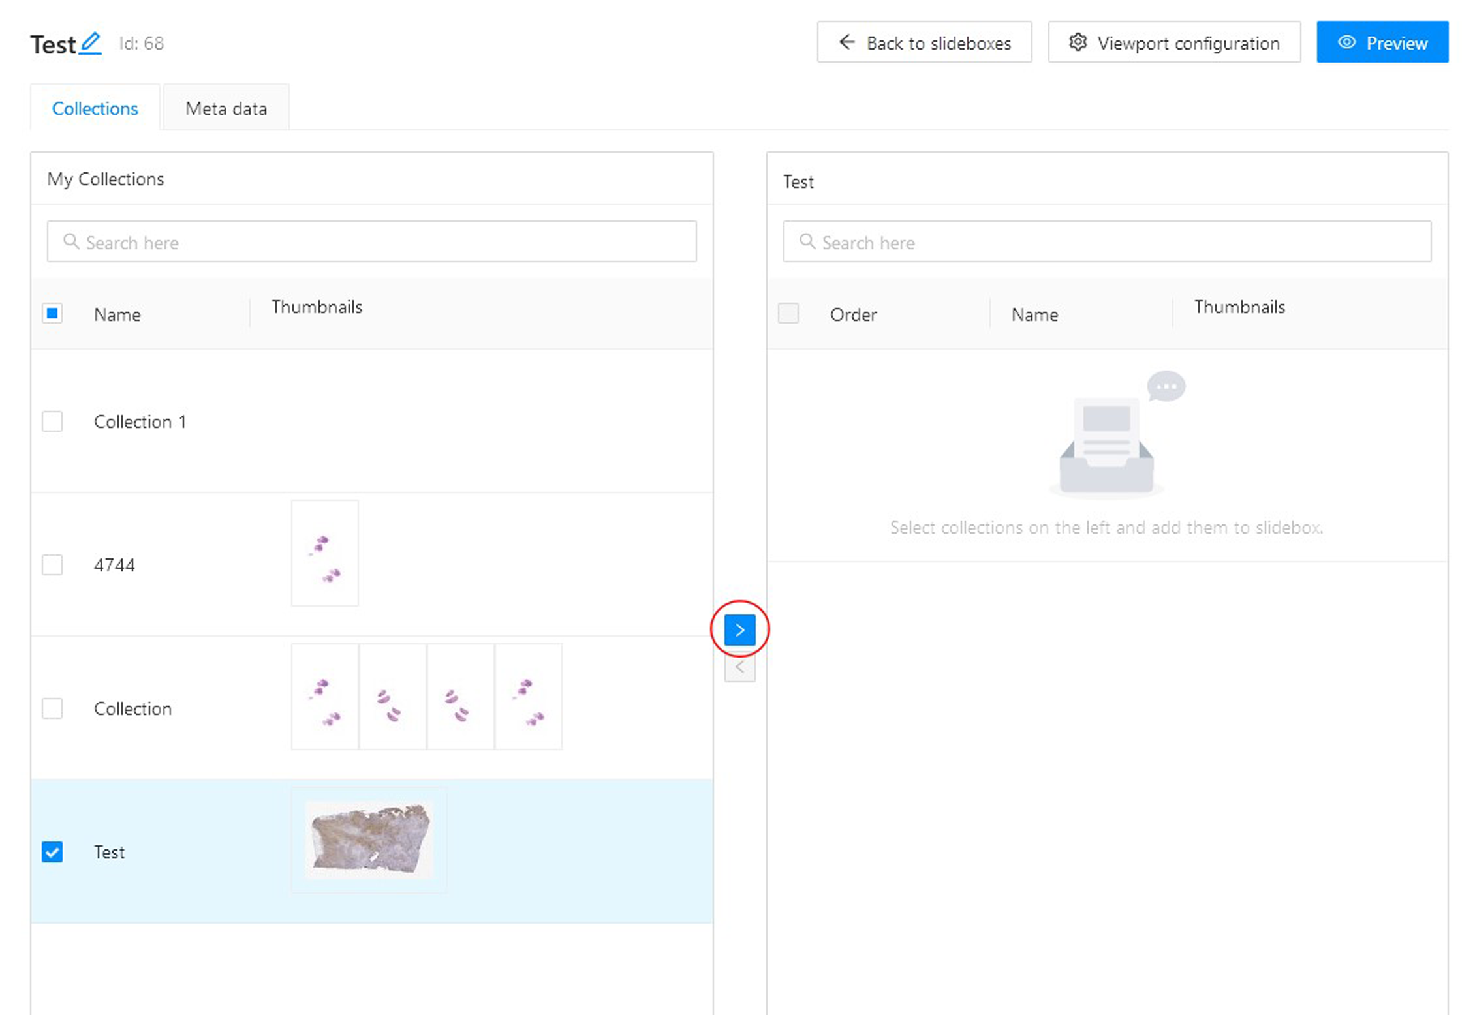The image size is (1475, 1015).
Task: Toggle select-all checkbox beside Order column
Action: [788, 314]
